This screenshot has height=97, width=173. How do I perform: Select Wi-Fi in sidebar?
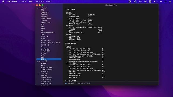(43, 65)
